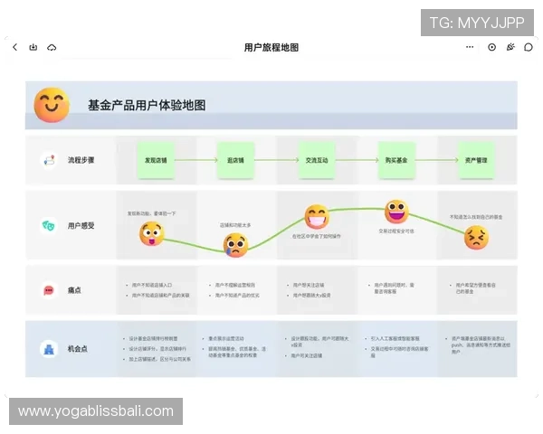Click the 痛点 row label
This screenshot has width=543, height=434.
tap(74, 290)
